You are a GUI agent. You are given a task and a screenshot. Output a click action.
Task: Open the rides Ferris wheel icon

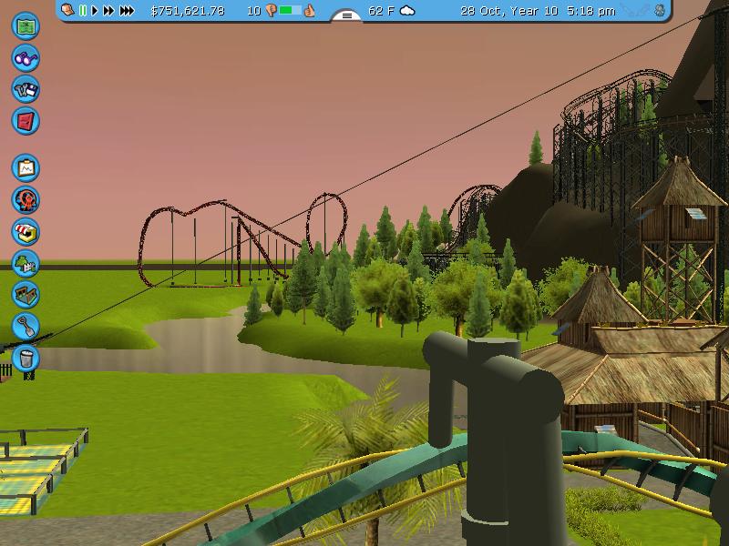26,200
